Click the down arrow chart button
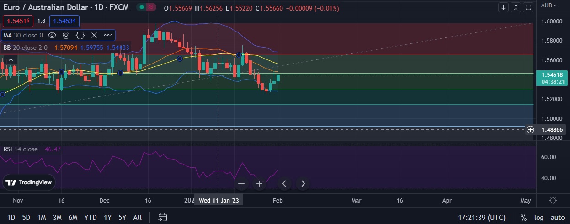 [503, 7]
